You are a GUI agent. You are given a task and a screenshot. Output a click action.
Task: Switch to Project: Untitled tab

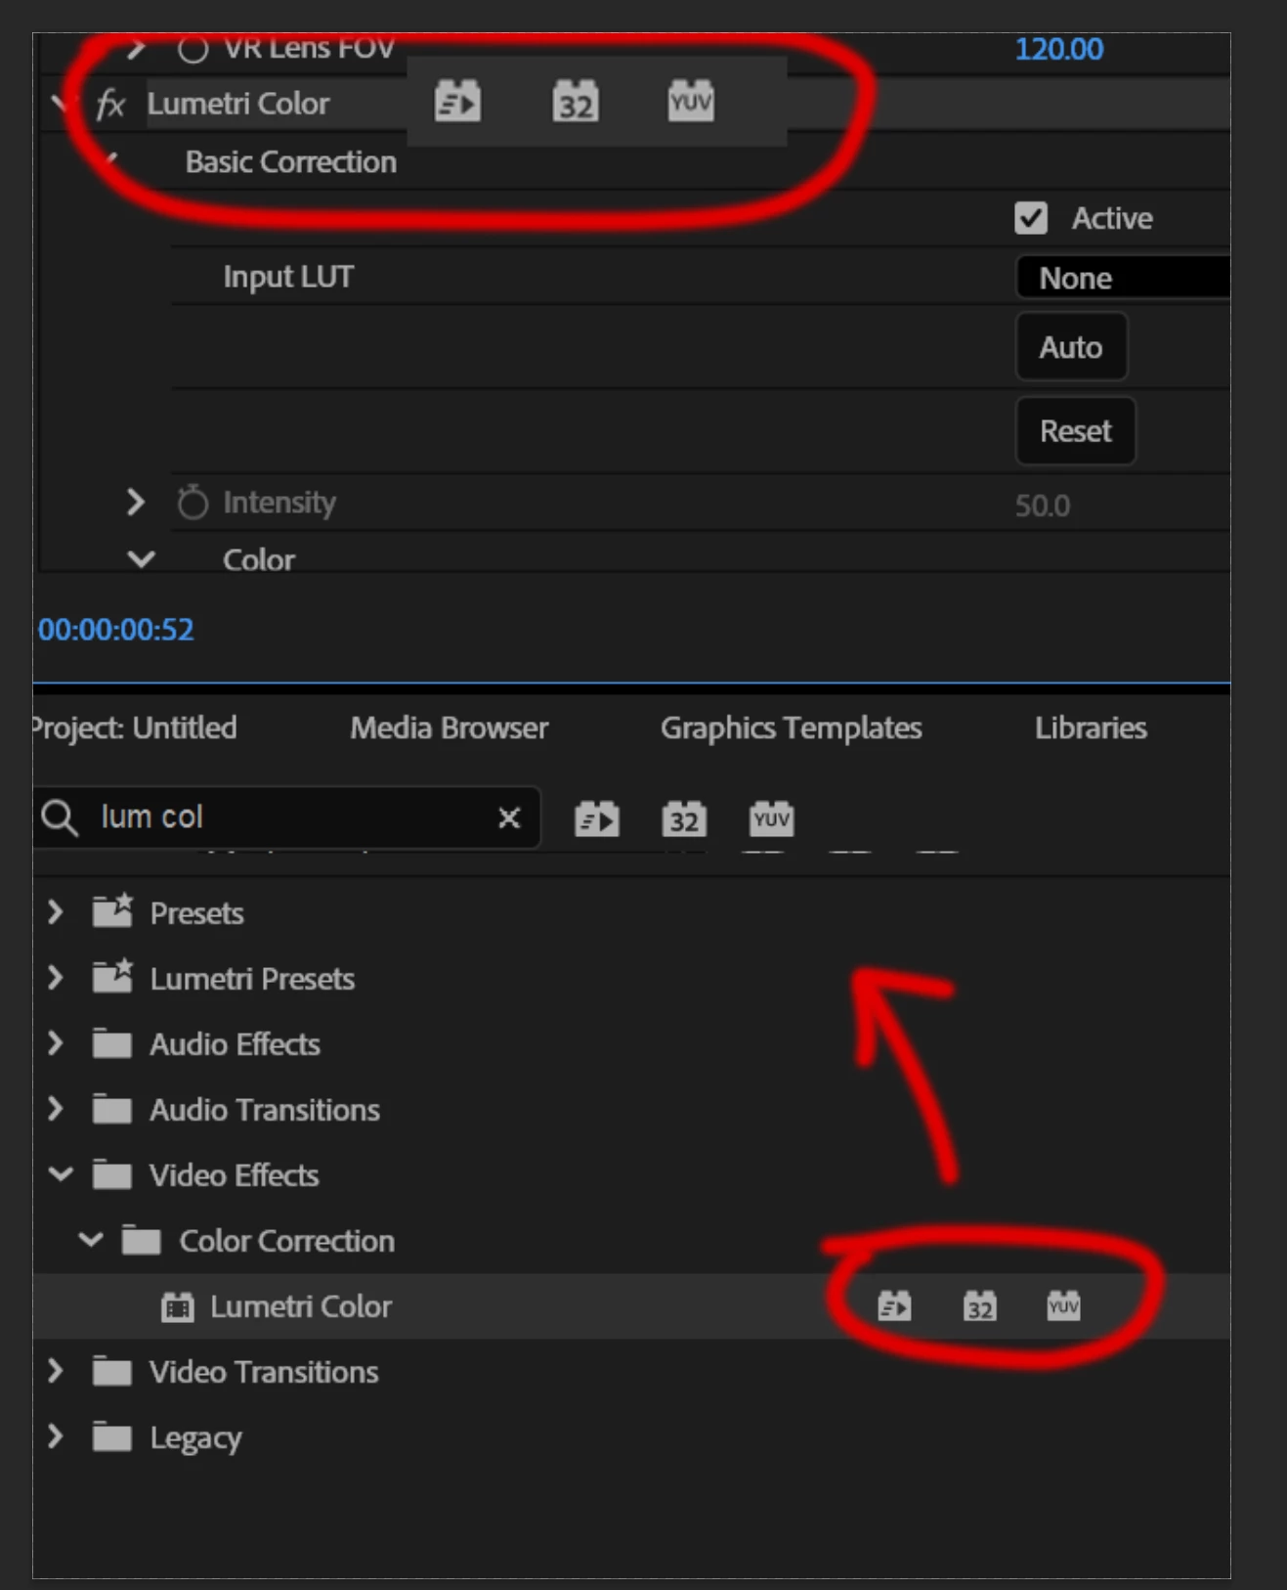click(135, 728)
